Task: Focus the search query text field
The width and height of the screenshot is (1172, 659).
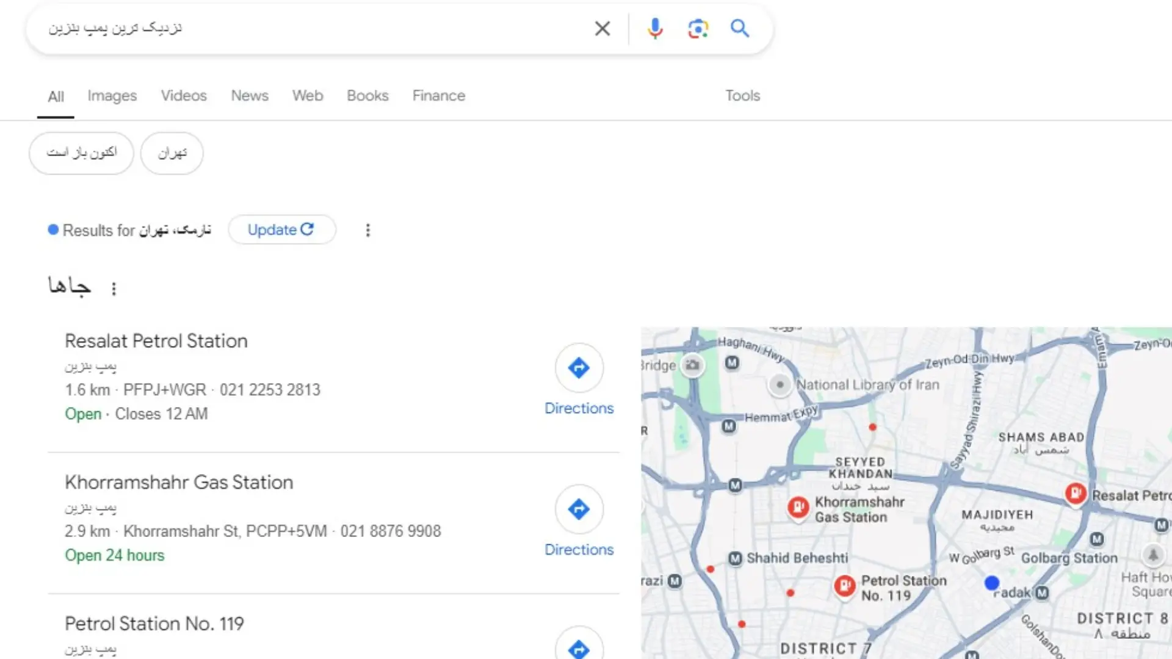Action: tap(311, 28)
